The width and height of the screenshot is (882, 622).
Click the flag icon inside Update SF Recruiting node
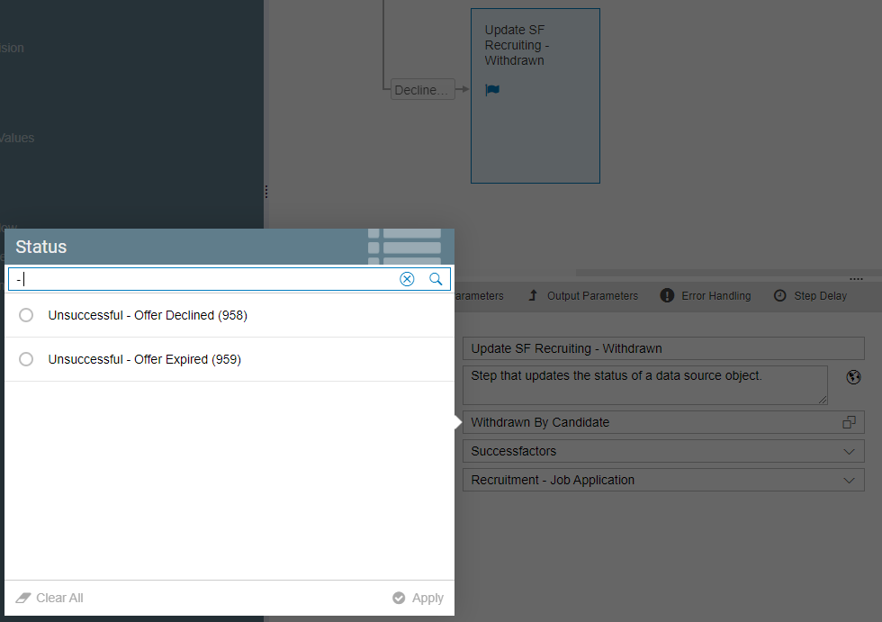pos(492,89)
